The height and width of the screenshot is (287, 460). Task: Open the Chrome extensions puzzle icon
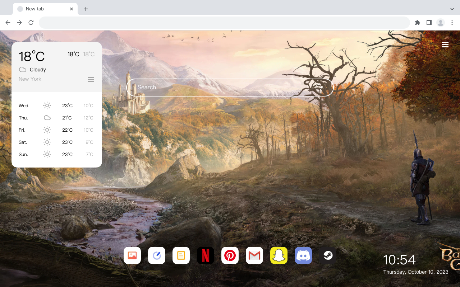[417, 23]
